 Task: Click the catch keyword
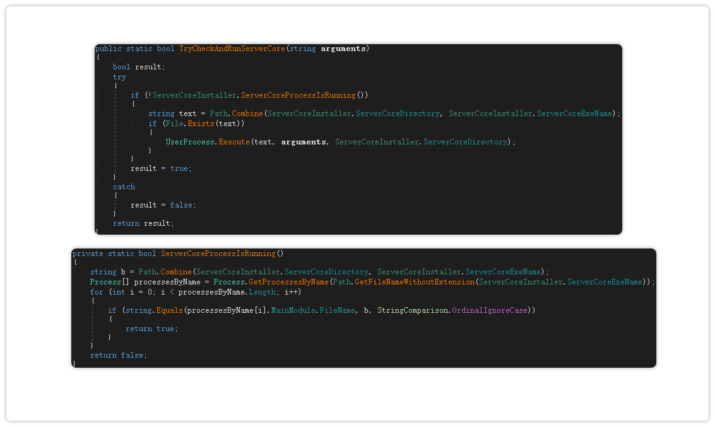pos(124,187)
